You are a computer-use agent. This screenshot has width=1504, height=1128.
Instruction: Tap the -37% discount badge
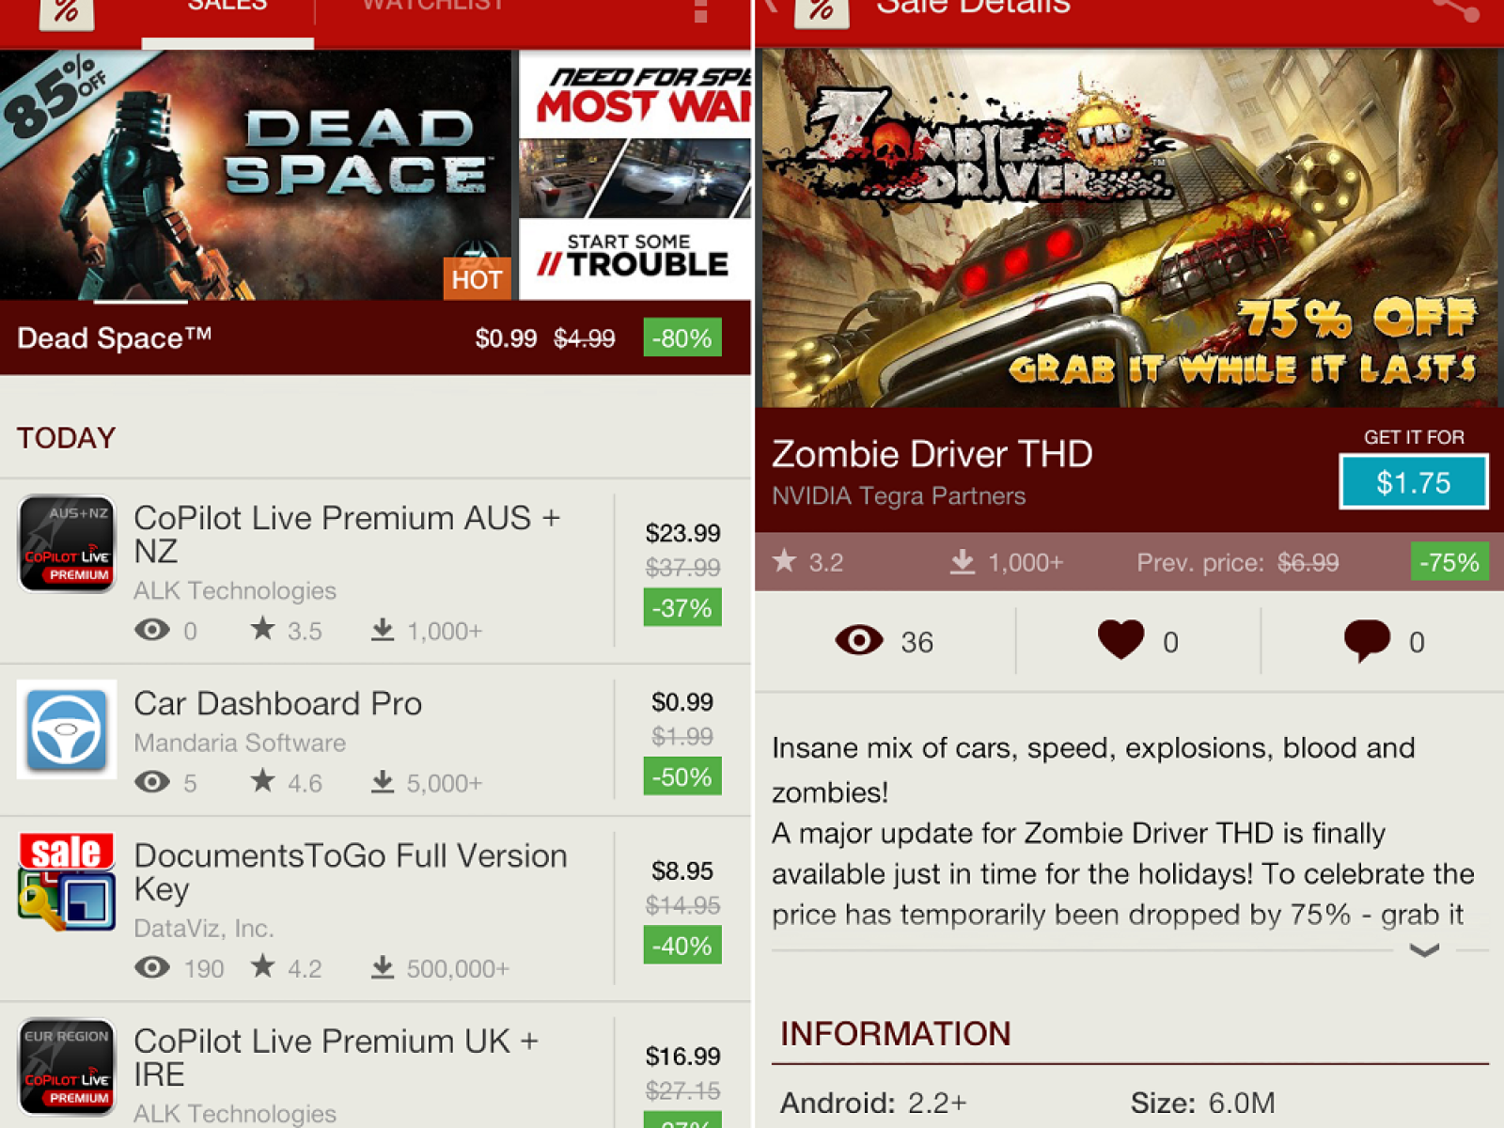[682, 608]
